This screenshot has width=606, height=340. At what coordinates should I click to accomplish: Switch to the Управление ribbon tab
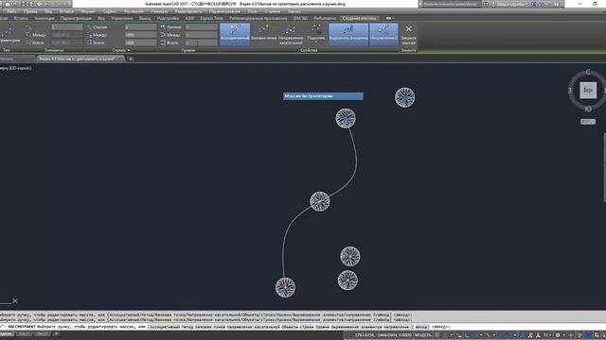tap(122, 18)
